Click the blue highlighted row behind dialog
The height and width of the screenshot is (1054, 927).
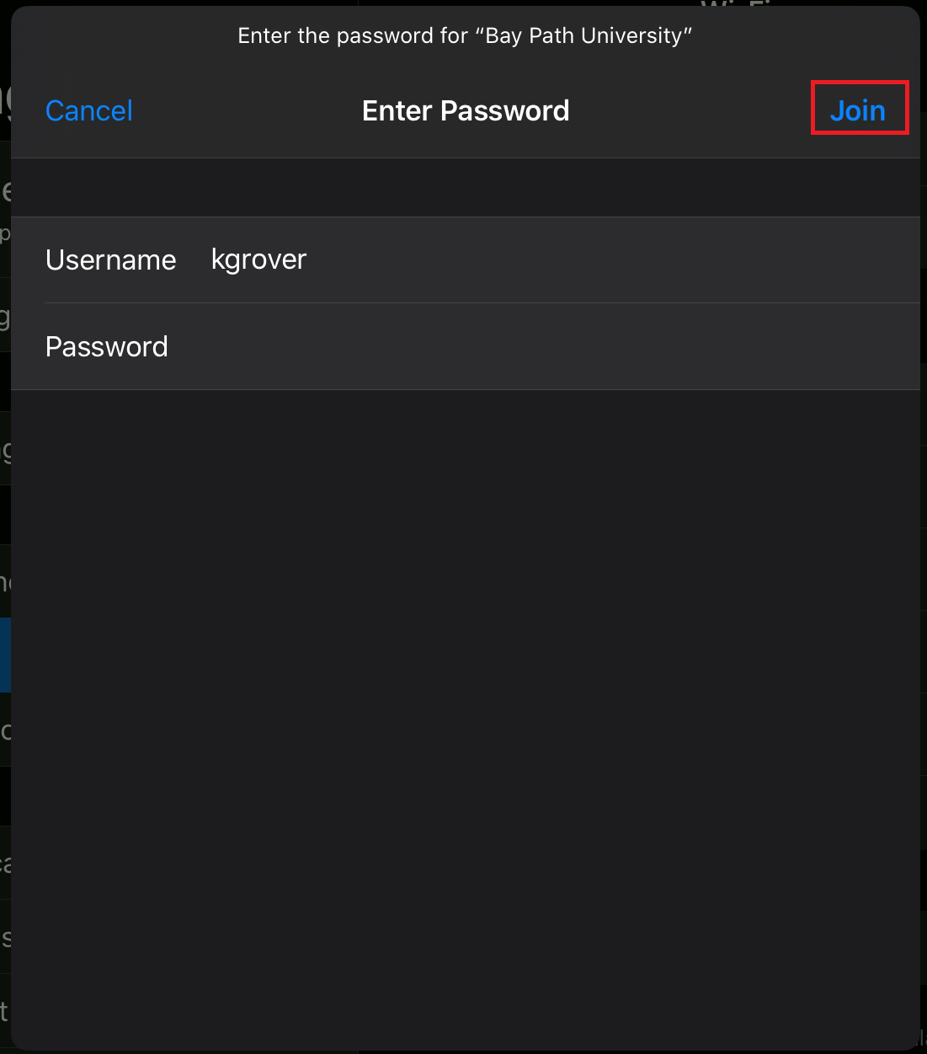pos(5,655)
